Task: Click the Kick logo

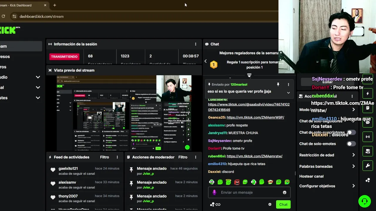Action: tap(8, 30)
